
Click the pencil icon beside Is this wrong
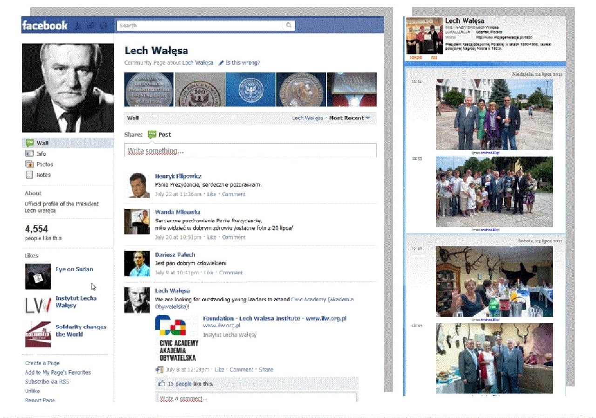pos(221,63)
